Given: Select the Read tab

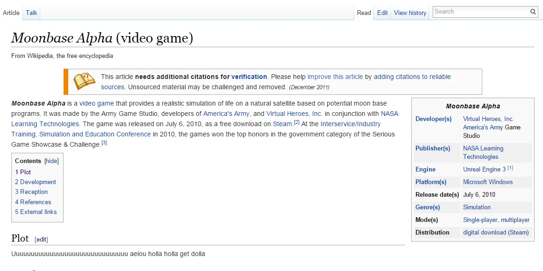Looking at the screenshot, I should click(x=364, y=13).
